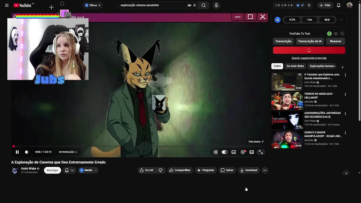Open the Amin Wake channel avatar
361x203 pixels.
pyautogui.click(x=15, y=170)
